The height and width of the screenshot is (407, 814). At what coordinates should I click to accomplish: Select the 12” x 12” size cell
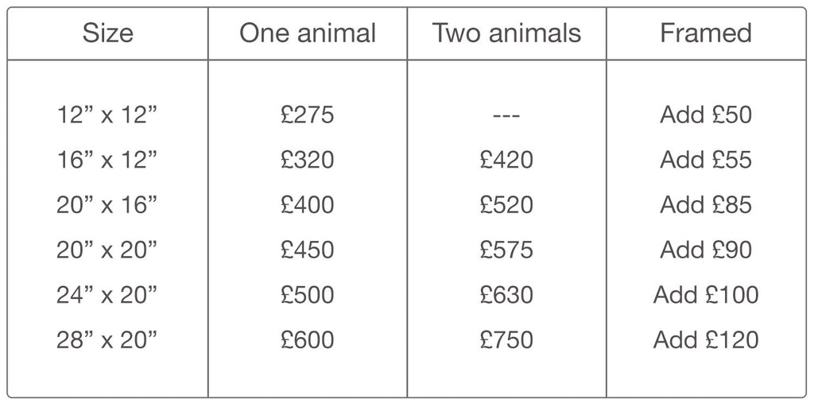click(108, 115)
